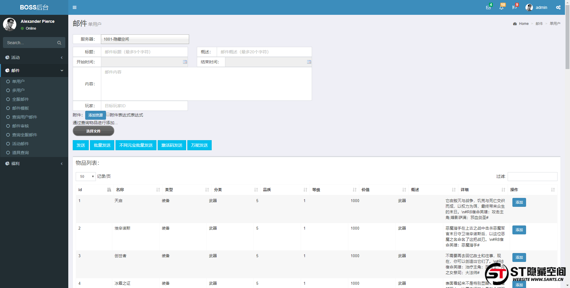Image resolution: width=570 pixels, height=288 pixels.
Task: Open the settings gears icon in header
Action: coord(558,7)
